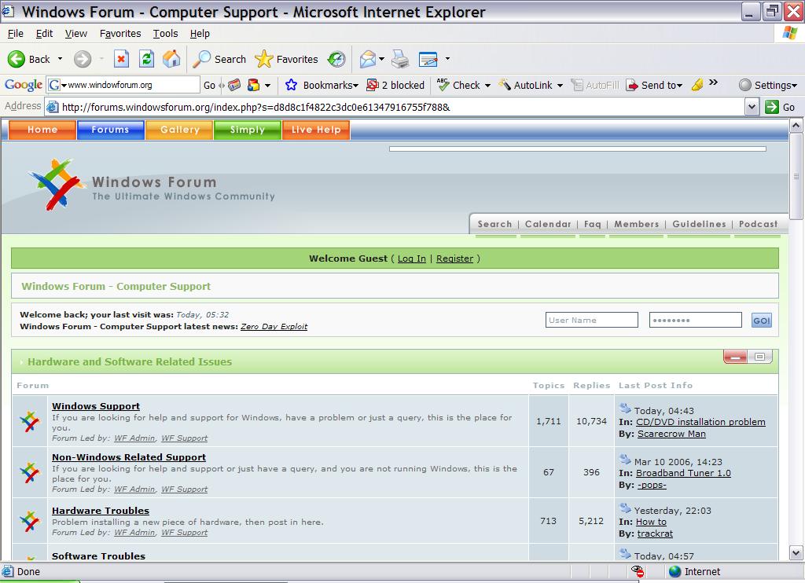805x583 pixels.
Task: Open the Back button history dropdown
Action: point(60,59)
